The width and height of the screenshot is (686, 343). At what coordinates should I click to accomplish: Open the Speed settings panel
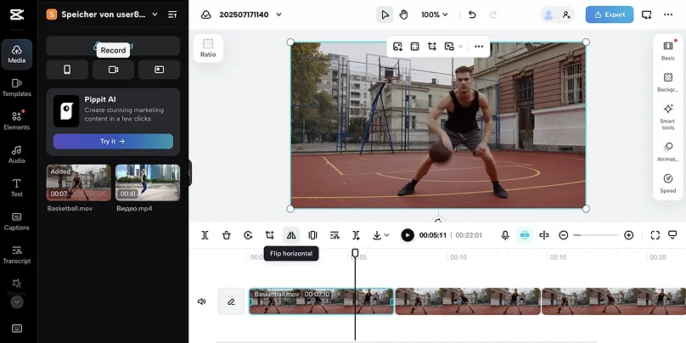click(668, 183)
